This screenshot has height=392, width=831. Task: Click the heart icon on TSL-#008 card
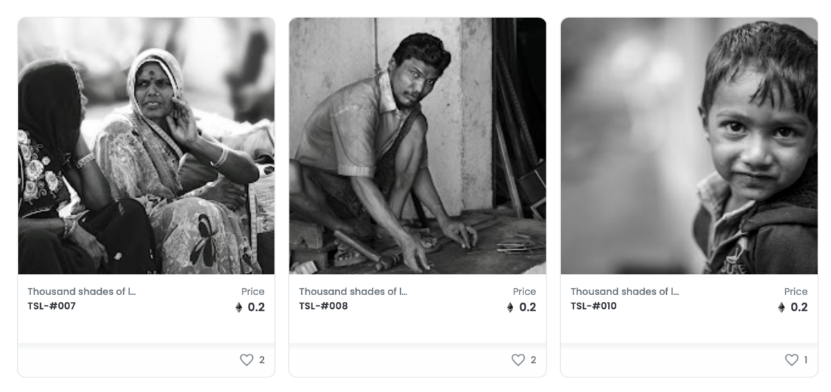pyautogui.click(x=518, y=359)
